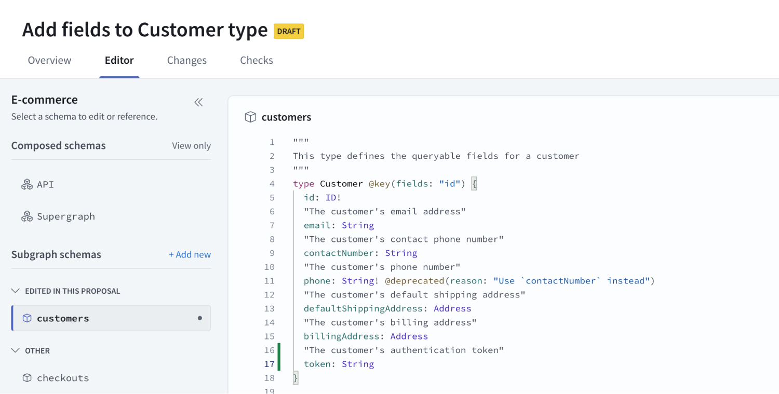Open the Checks tab
The width and height of the screenshot is (779, 394).
coord(256,60)
